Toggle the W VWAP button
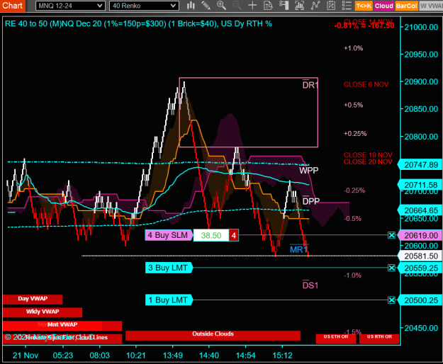Image resolution: width=443 pixels, height=364 pixels. point(431,6)
